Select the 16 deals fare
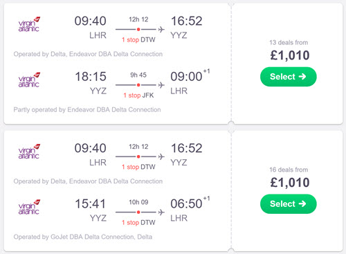This screenshot has width=346, height=254. click(x=289, y=204)
